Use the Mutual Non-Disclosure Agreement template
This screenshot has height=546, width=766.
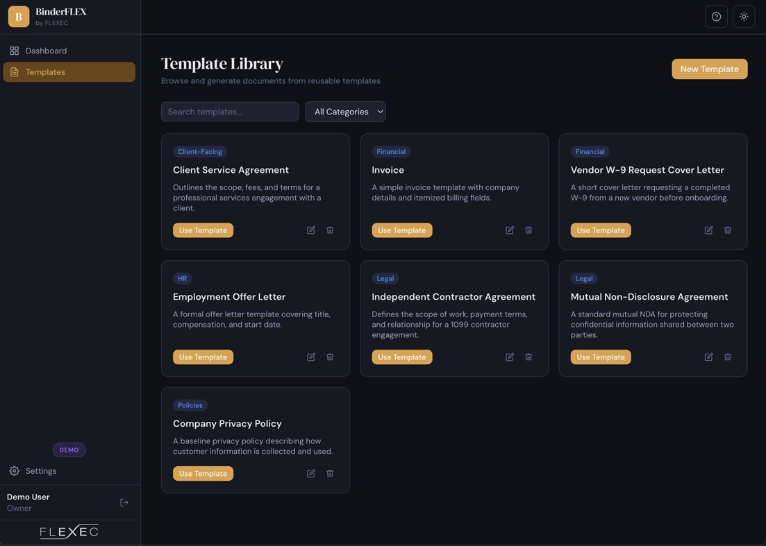[x=601, y=357]
